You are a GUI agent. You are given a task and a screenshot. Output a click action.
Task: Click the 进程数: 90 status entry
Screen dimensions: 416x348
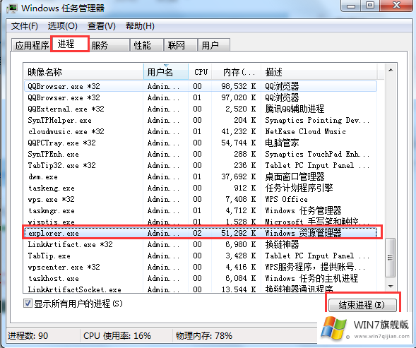[x=28, y=336]
